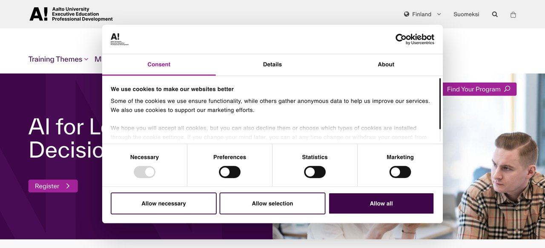This screenshot has height=248, width=545.
Task: Click the globe icon beside Finland
Action: pos(407,14)
